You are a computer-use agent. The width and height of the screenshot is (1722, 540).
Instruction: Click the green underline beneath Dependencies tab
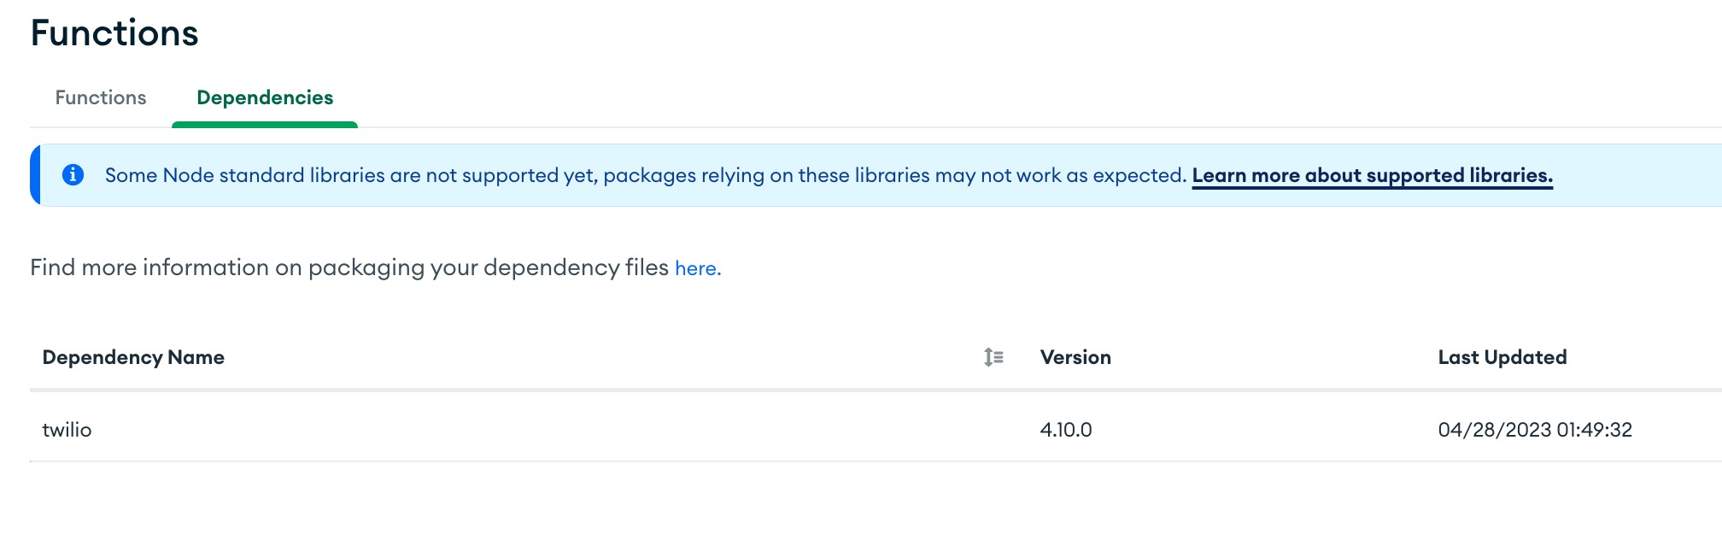(x=265, y=125)
